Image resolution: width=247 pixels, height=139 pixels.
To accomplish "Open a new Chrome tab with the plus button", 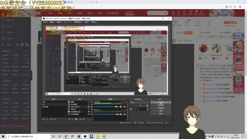I will tap(96, 2).
